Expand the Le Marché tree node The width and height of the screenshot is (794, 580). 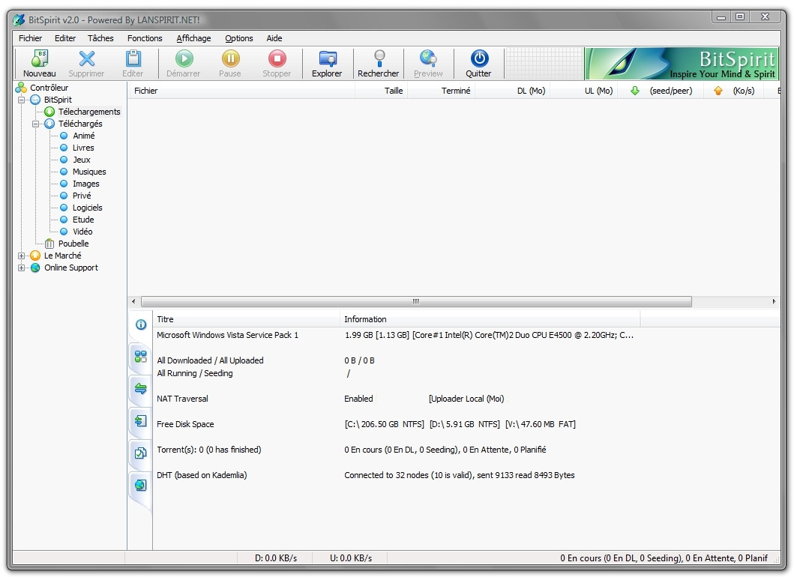coord(22,256)
